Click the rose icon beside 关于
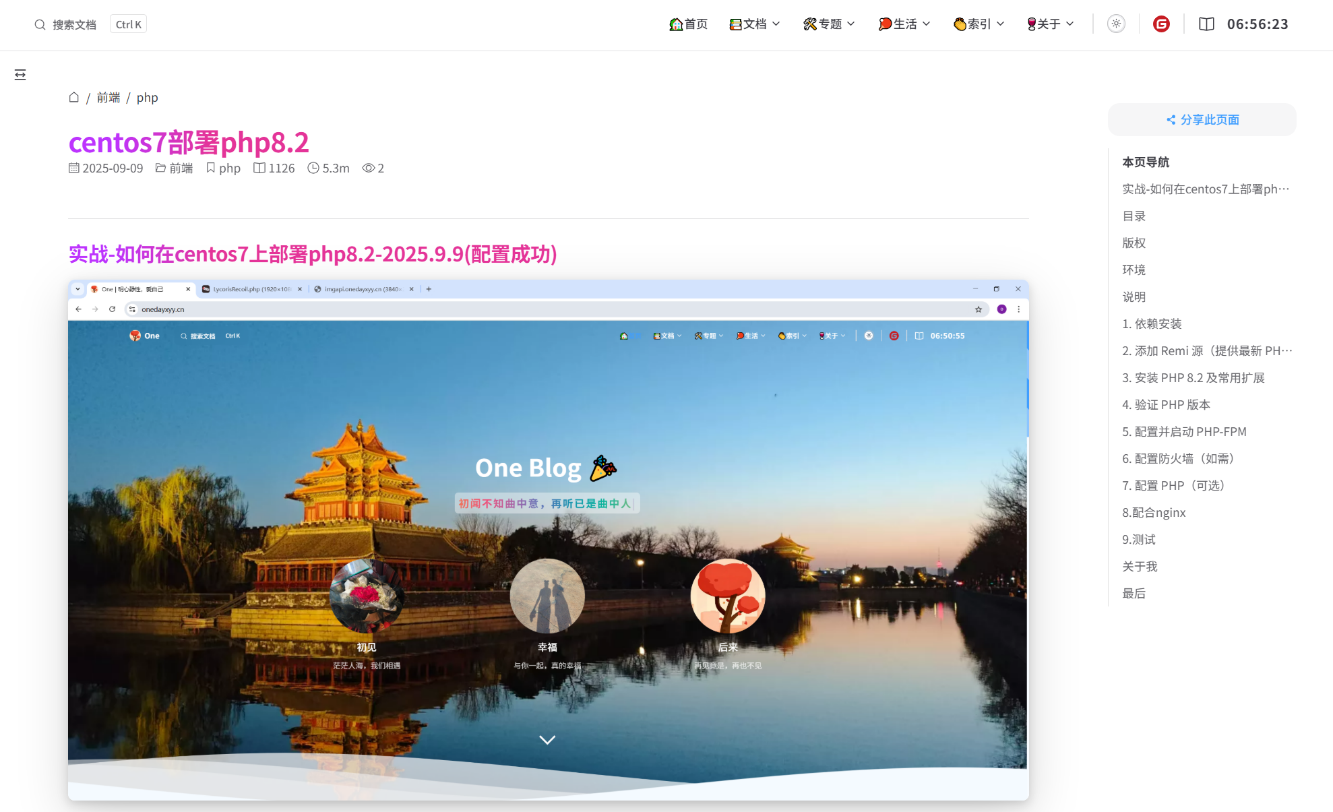 coord(1031,24)
